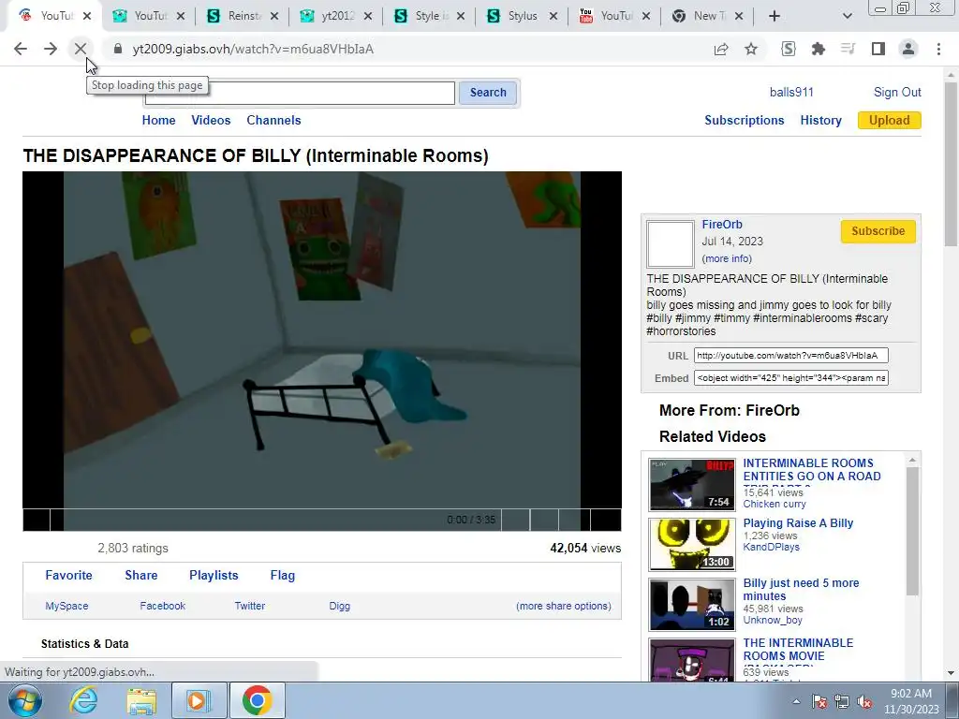Open Windows Explorer folder on taskbar

coord(141,700)
